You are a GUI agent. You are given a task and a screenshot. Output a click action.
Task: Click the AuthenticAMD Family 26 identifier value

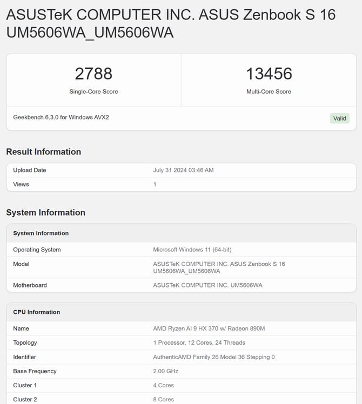[214, 357]
